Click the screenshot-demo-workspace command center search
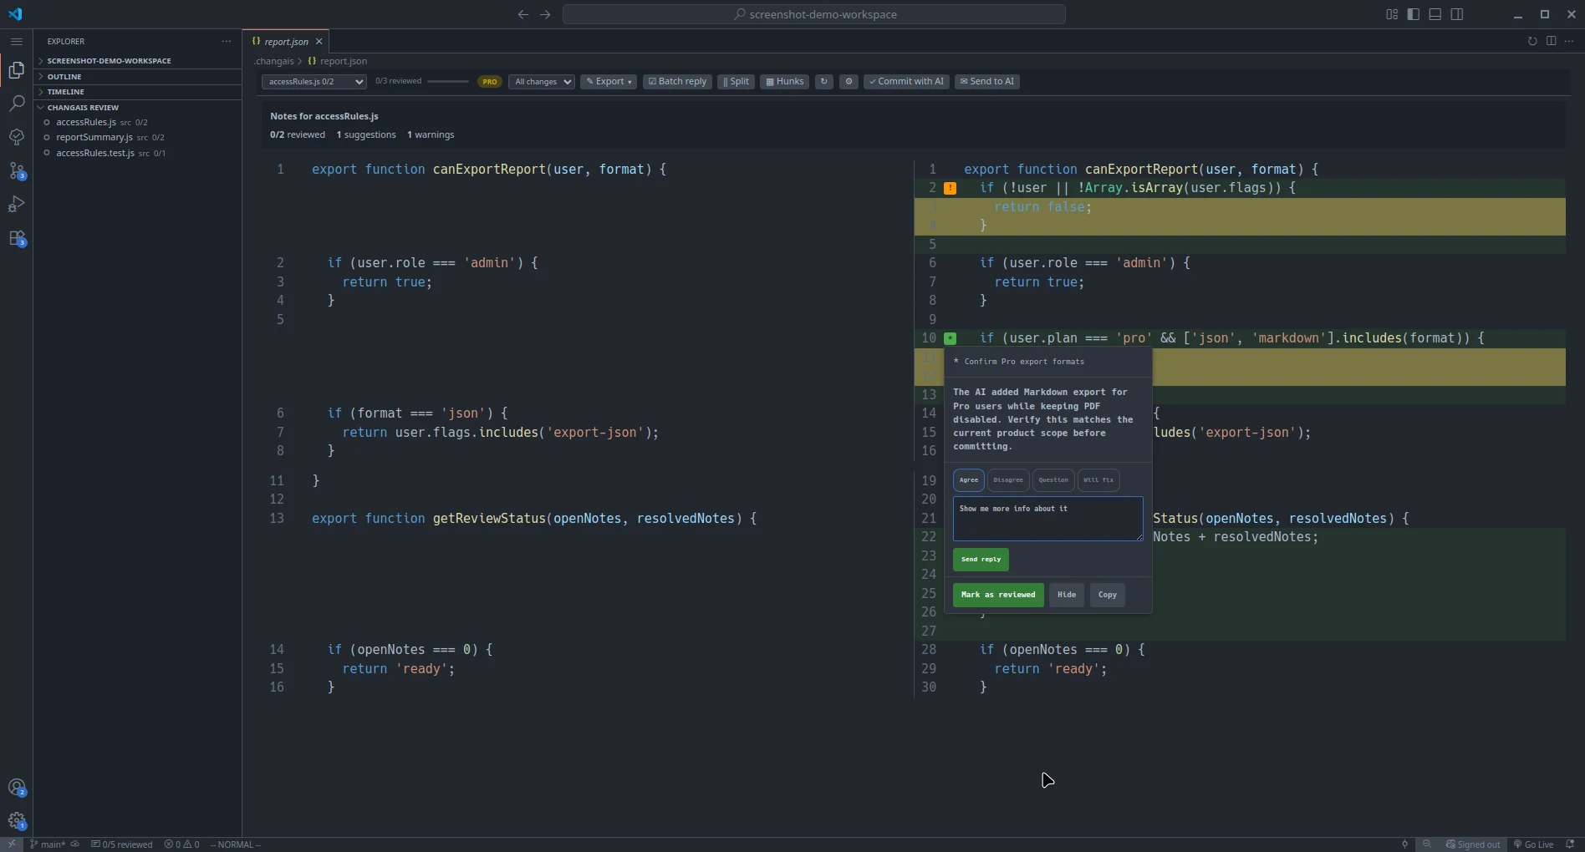1585x852 pixels. (x=814, y=14)
